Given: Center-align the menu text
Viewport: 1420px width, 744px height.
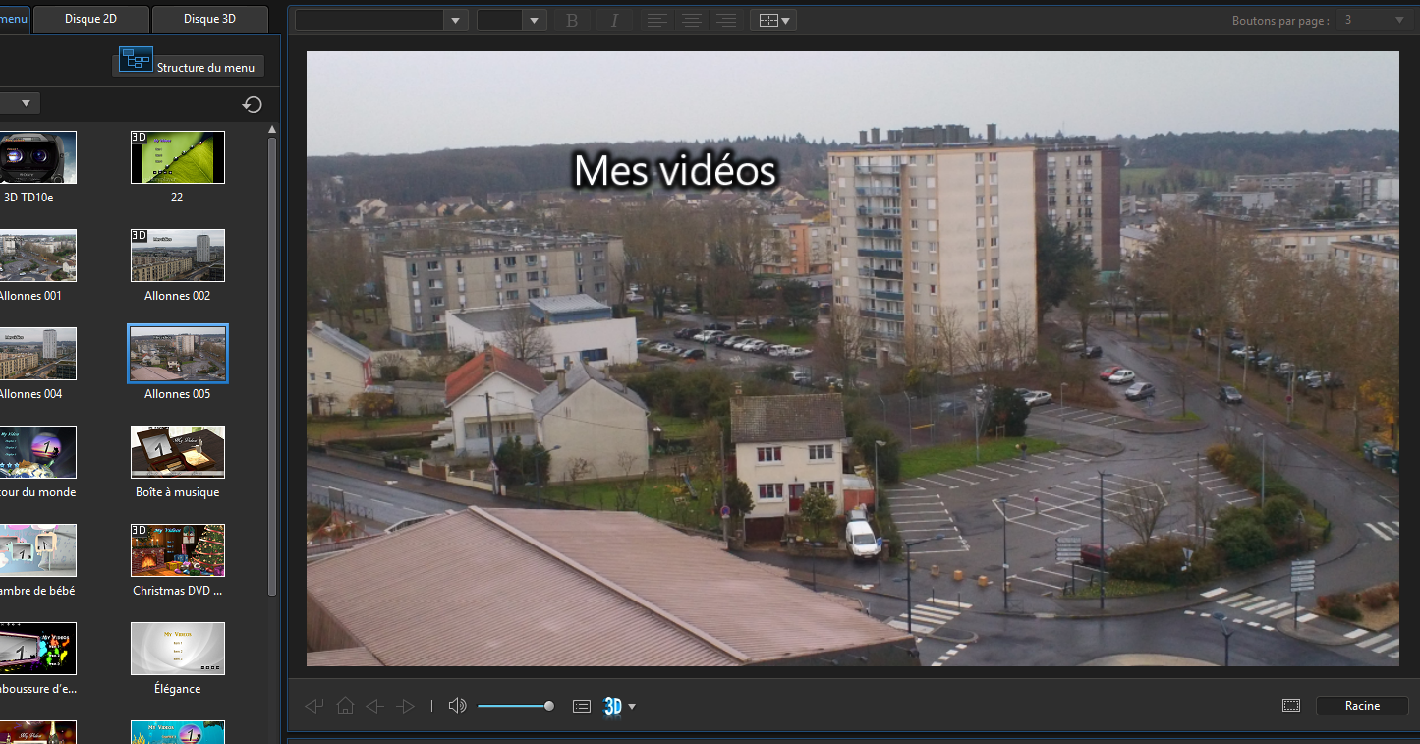Looking at the screenshot, I should pos(691,21).
